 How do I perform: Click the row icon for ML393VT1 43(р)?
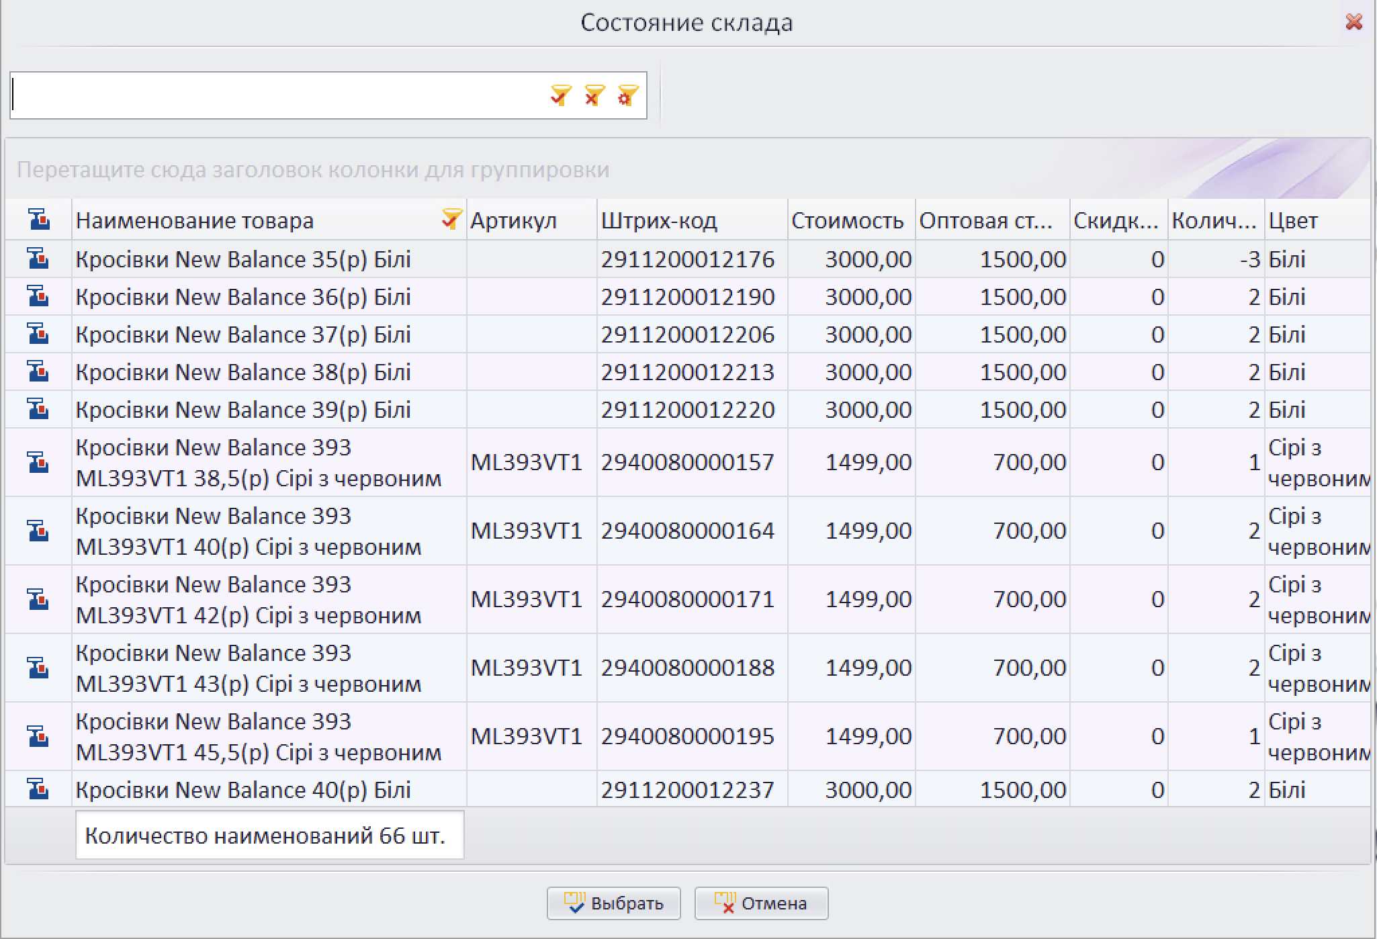click(39, 668)
